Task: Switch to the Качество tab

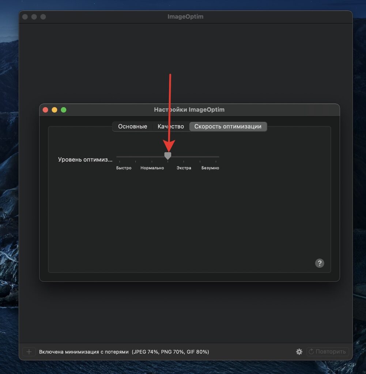Action: click(x=171, y=126)
